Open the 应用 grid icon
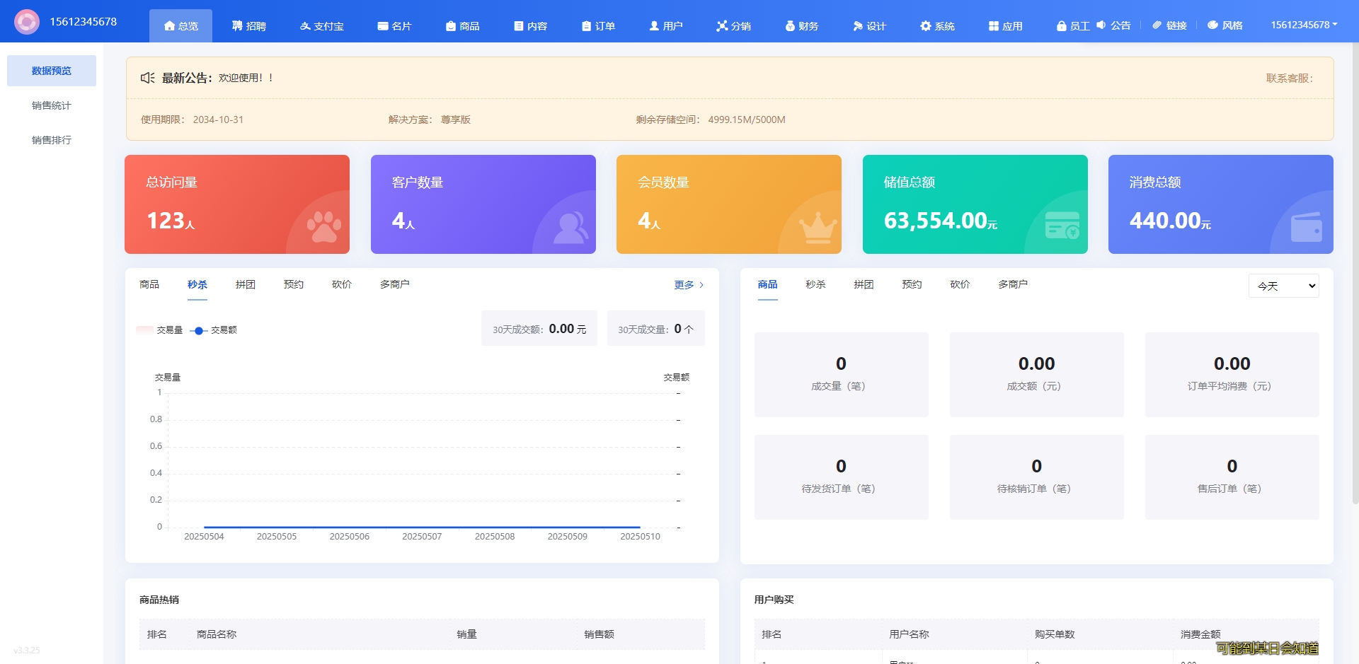The height and width of the screenshot is (664, 1359). click(x=994, y=26)
